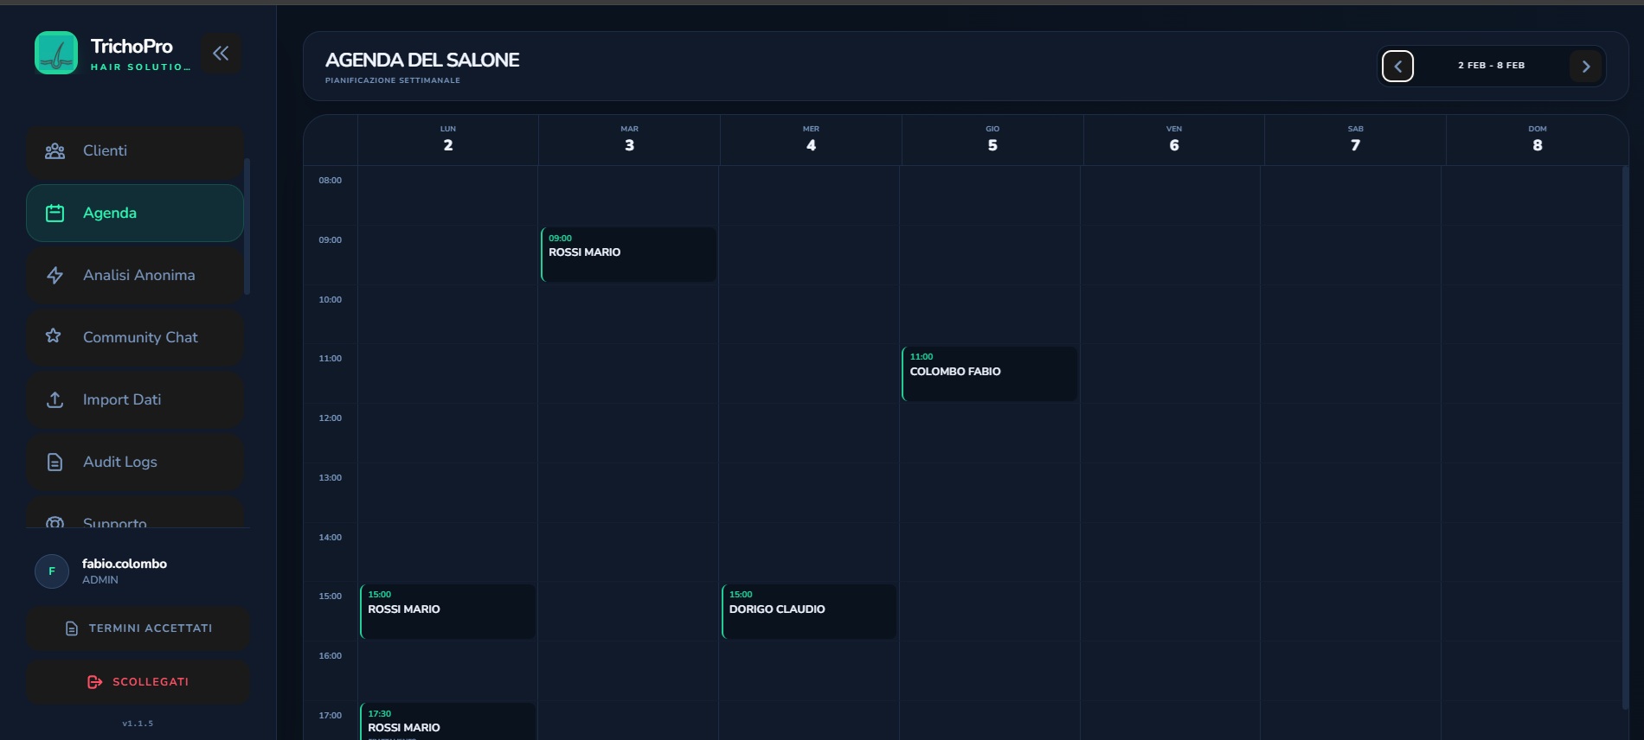Screen dimensions: 1644x740
Task: Select the Agenda menu item
Action: 135,213
